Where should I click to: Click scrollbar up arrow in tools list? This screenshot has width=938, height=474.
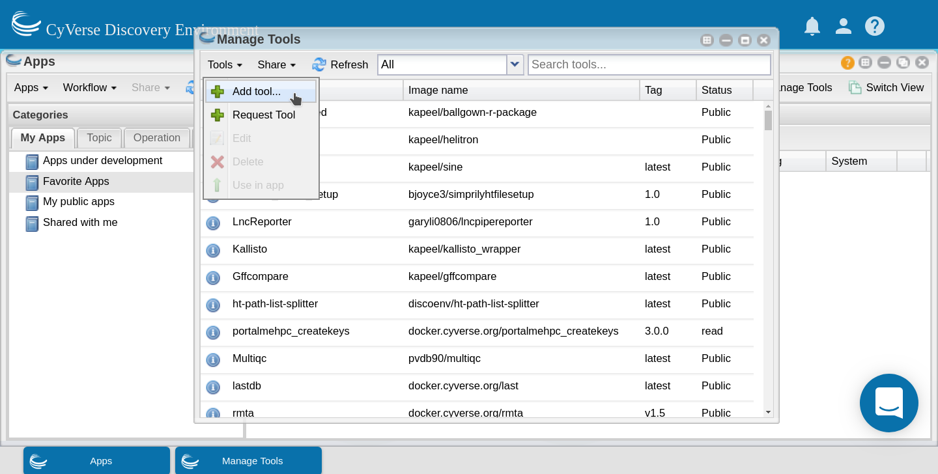point(768,105)
